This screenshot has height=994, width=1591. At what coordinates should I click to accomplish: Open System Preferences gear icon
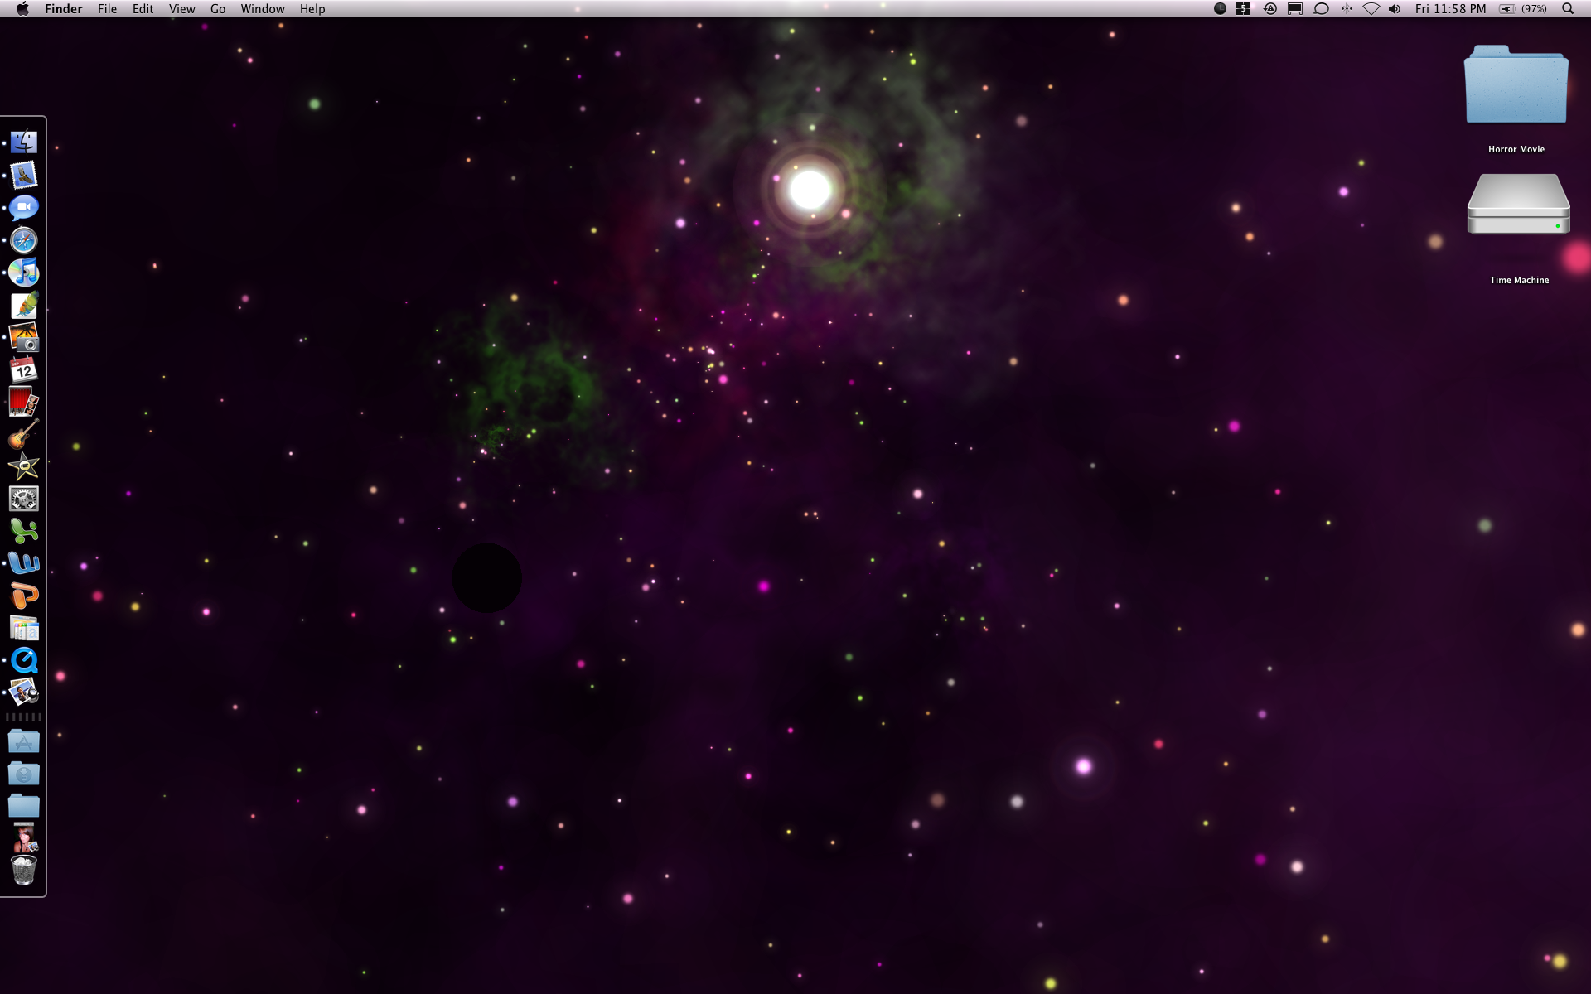(24, 499)
